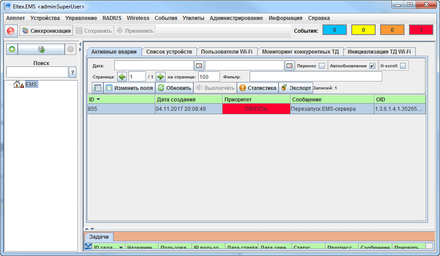This screenshot has height=256, width=440.
Task: Sort by the ID column header
Action: (x=121, y=99)
